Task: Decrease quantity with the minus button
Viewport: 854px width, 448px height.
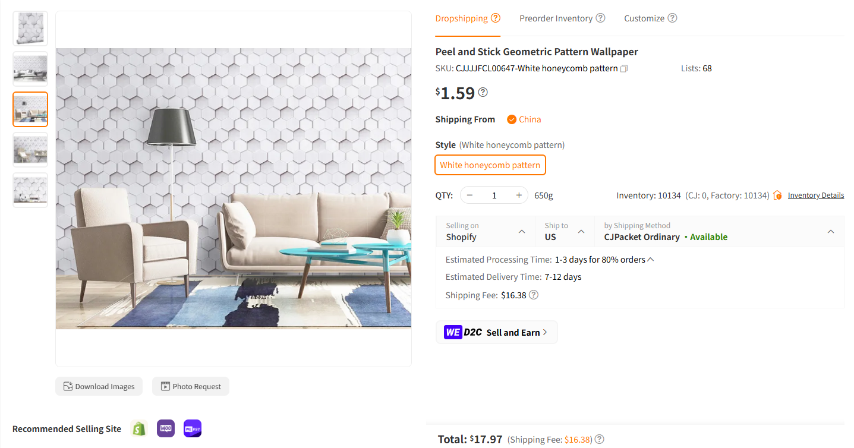Action: pyautogui.click(x=470, y=195)
